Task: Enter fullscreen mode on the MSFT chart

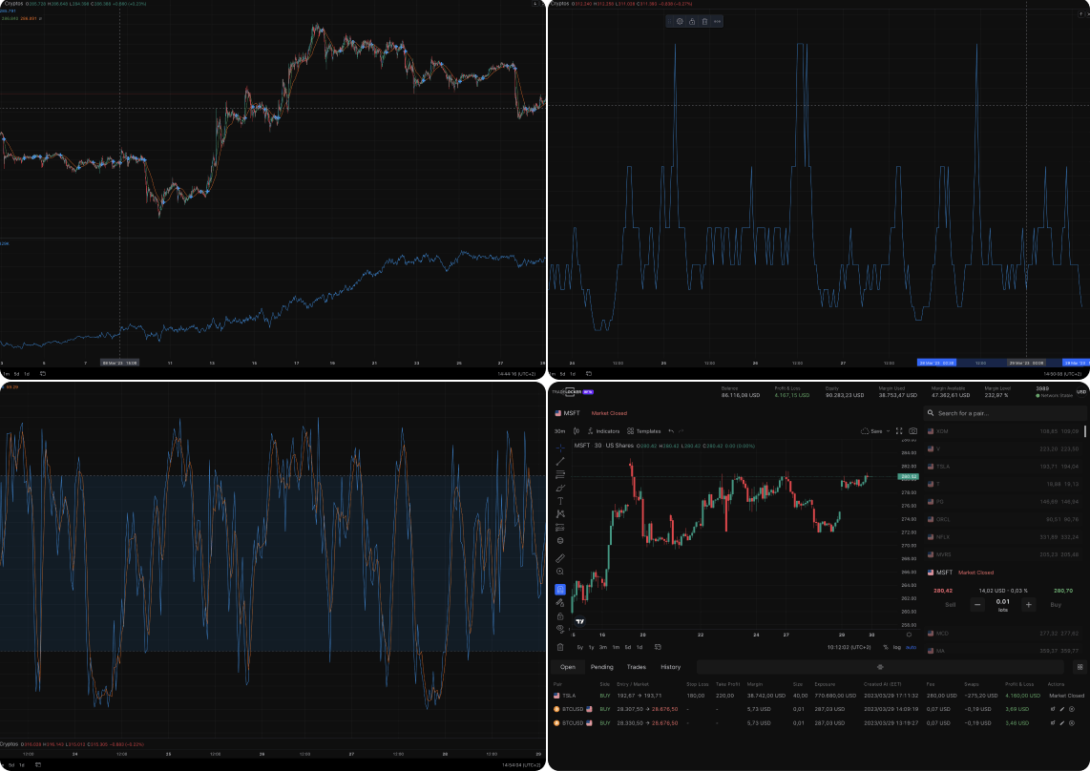Action: 899,430
